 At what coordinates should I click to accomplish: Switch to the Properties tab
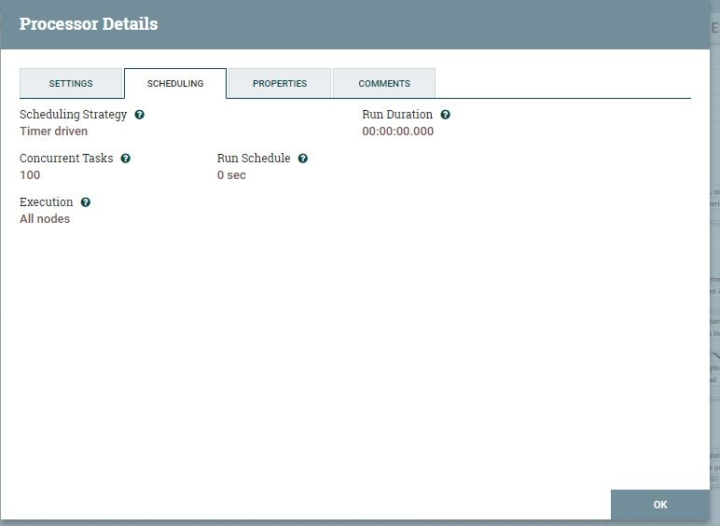[x=280, y=83]
